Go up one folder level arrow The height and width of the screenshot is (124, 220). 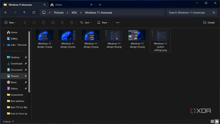coord(24,13)
